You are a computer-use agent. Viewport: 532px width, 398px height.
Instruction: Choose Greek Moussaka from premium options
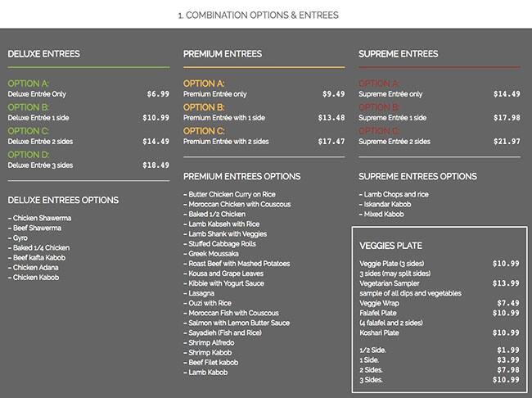click(x=213, y=254)
